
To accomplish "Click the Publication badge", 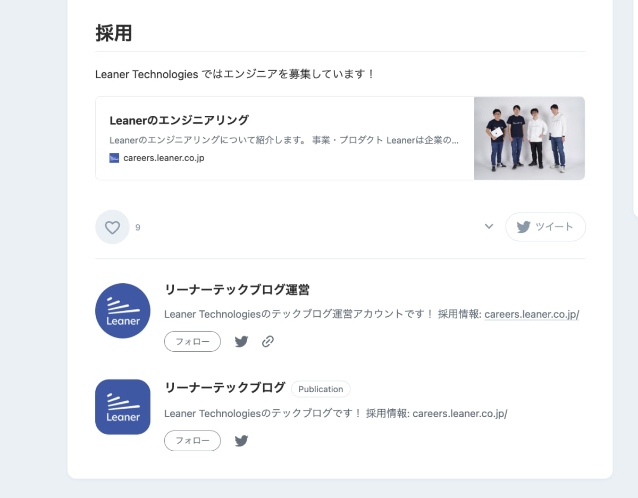I will point(321,389).
